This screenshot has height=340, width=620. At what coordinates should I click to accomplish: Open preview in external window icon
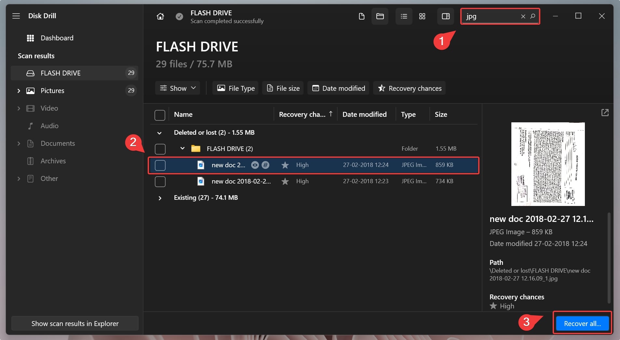(x=605, y=113)
